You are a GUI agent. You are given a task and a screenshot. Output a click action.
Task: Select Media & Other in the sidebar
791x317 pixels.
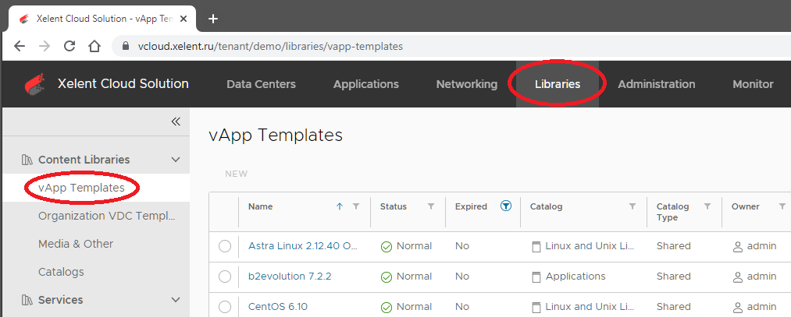[x=76, y=244]
